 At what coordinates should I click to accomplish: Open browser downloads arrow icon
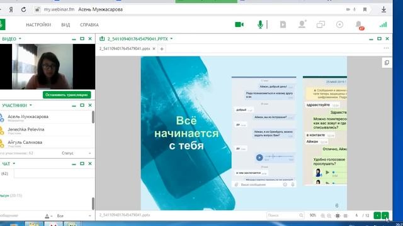click(383, 9)
